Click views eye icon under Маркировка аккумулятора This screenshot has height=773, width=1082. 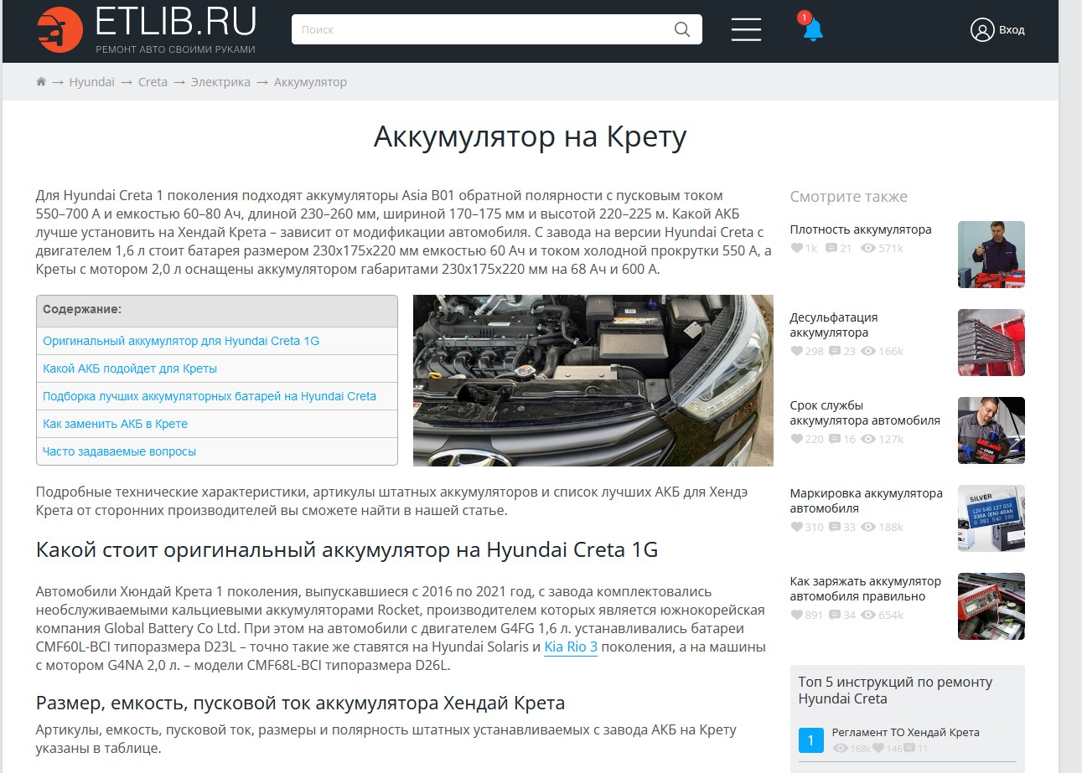tap(868, 528)
